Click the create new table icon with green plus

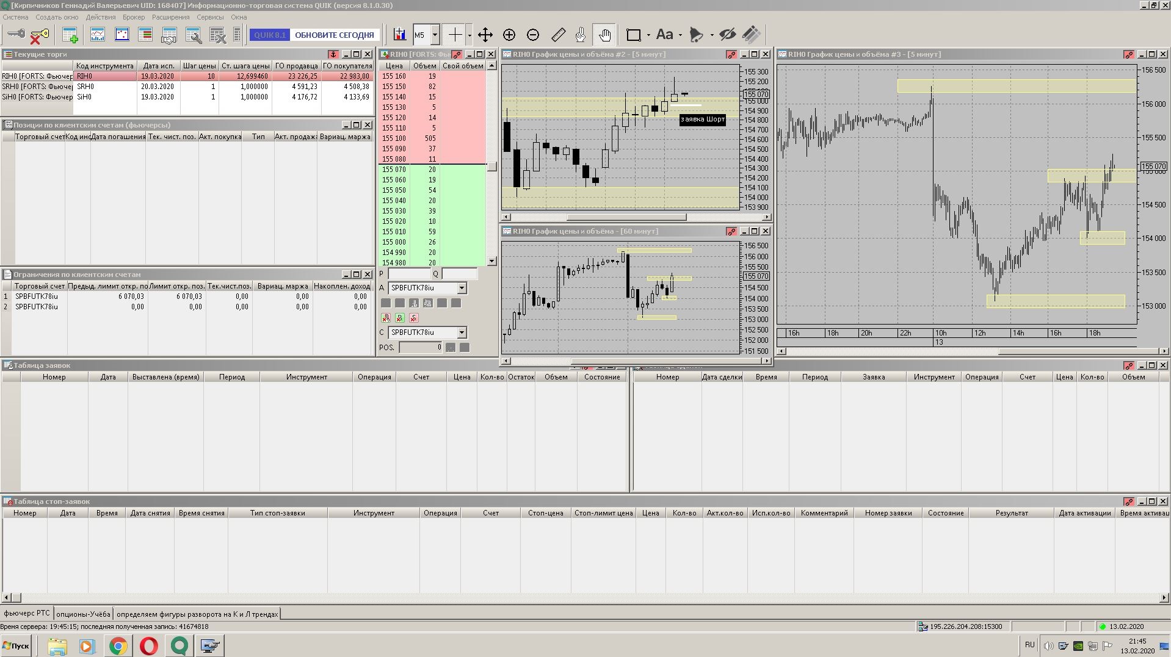point(70,35)
